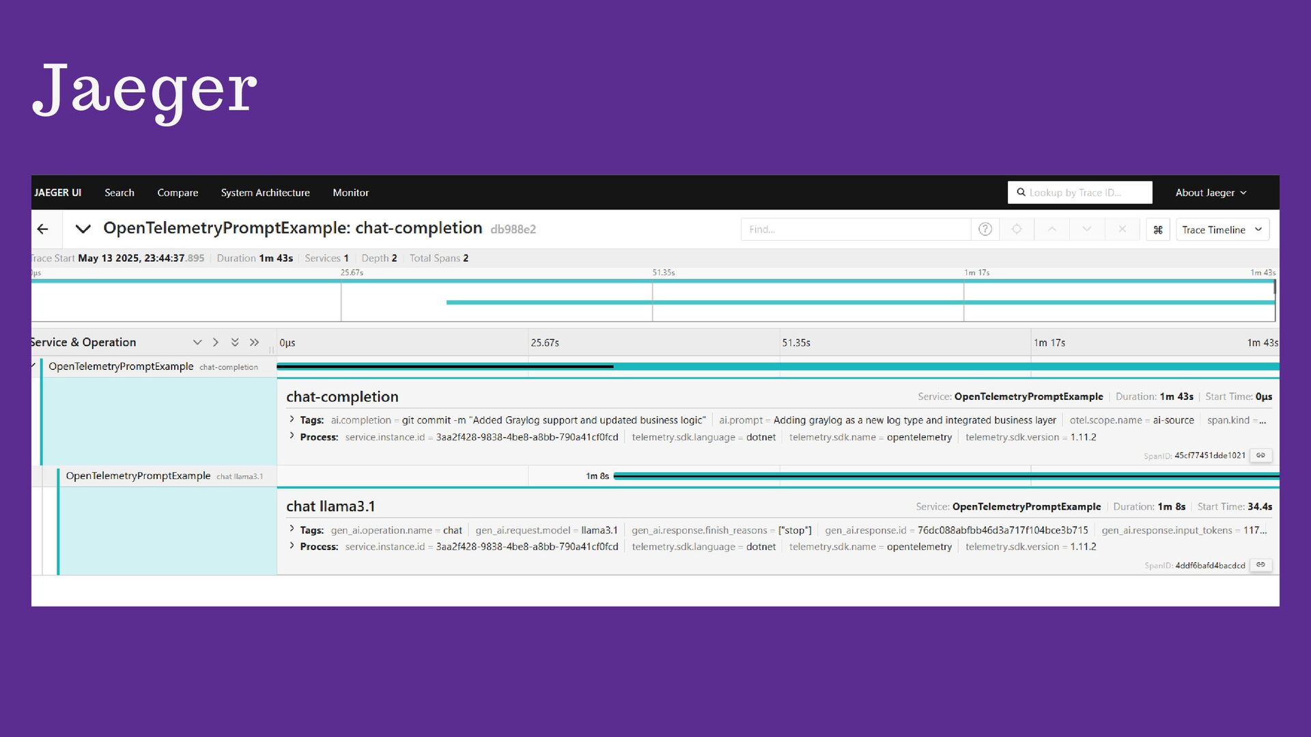
Task: Open the System Architecture tab
Action: pyautogui.click(x=265, y=193)
